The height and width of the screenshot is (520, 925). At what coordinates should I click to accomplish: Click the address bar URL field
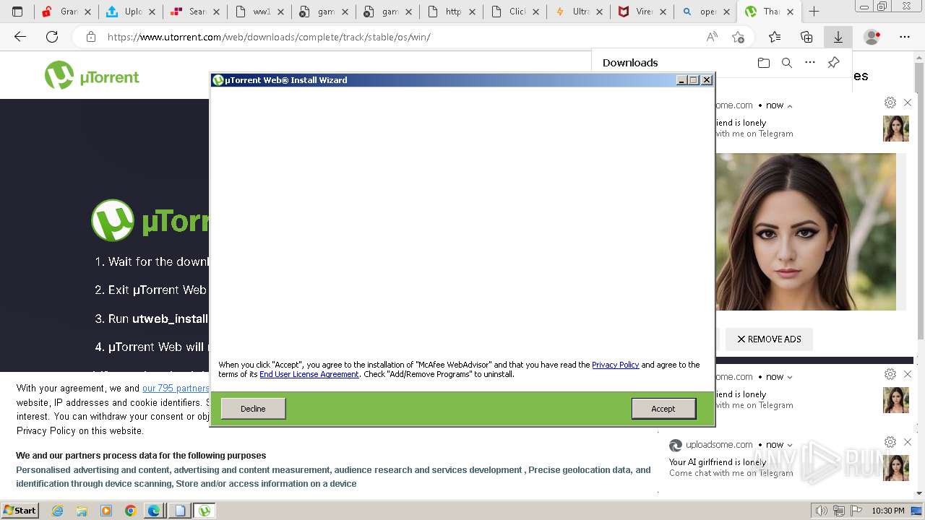point(405,37)
